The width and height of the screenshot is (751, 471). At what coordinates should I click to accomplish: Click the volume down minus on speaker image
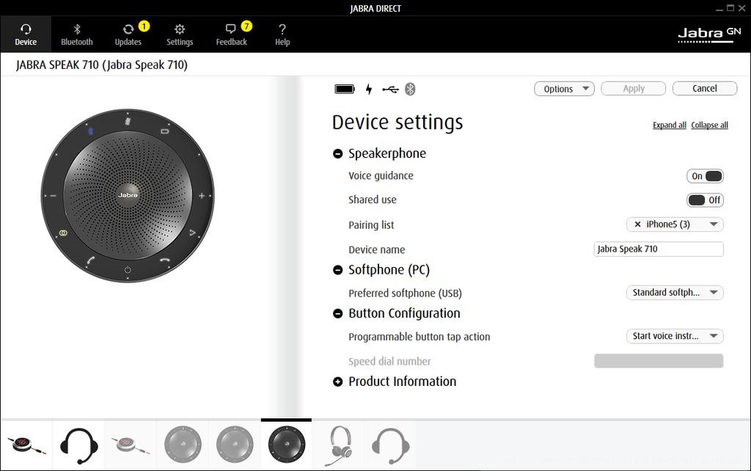coord(53,195)
